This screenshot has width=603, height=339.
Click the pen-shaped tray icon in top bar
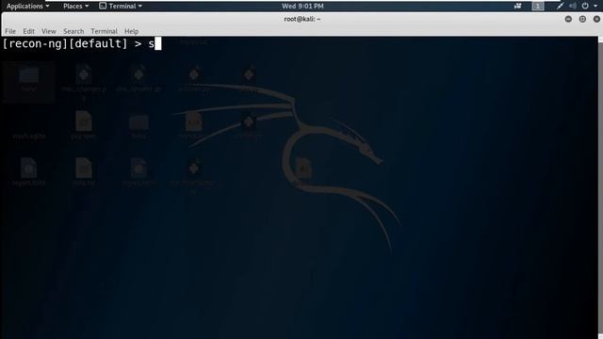click(560, 6)
